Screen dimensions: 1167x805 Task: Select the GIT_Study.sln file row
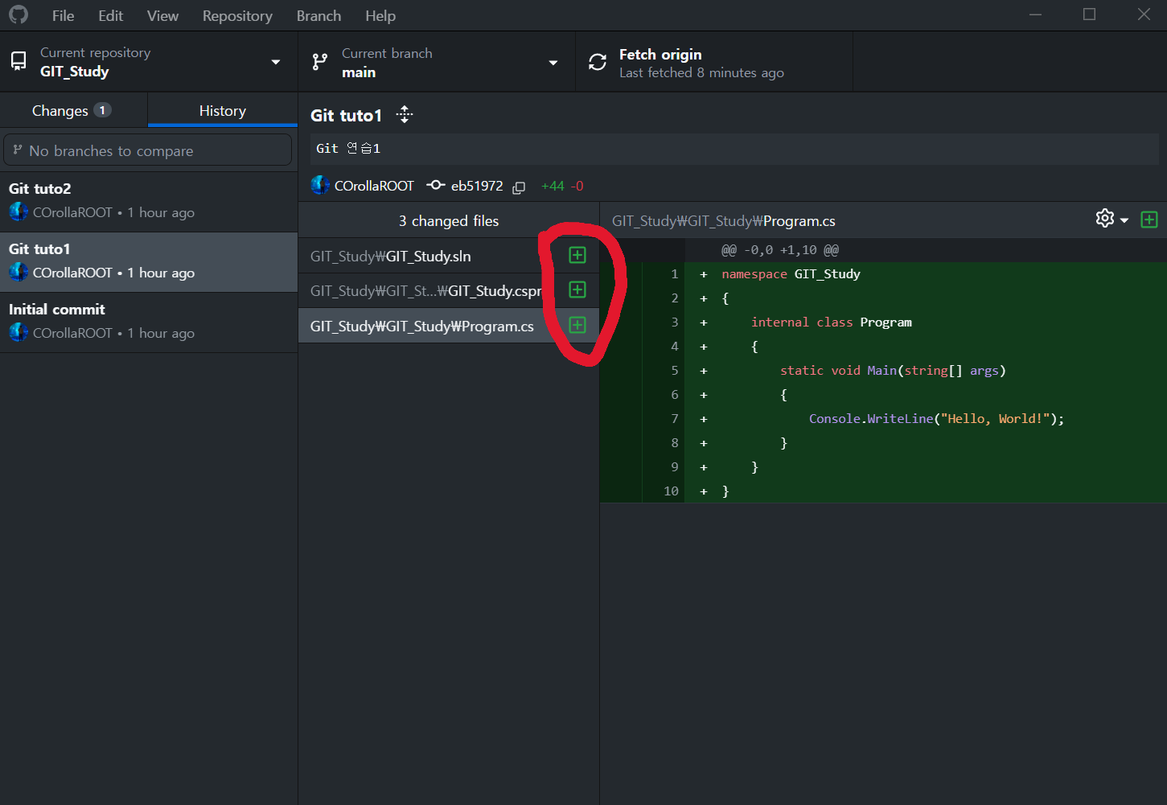[x=449, y=256]
